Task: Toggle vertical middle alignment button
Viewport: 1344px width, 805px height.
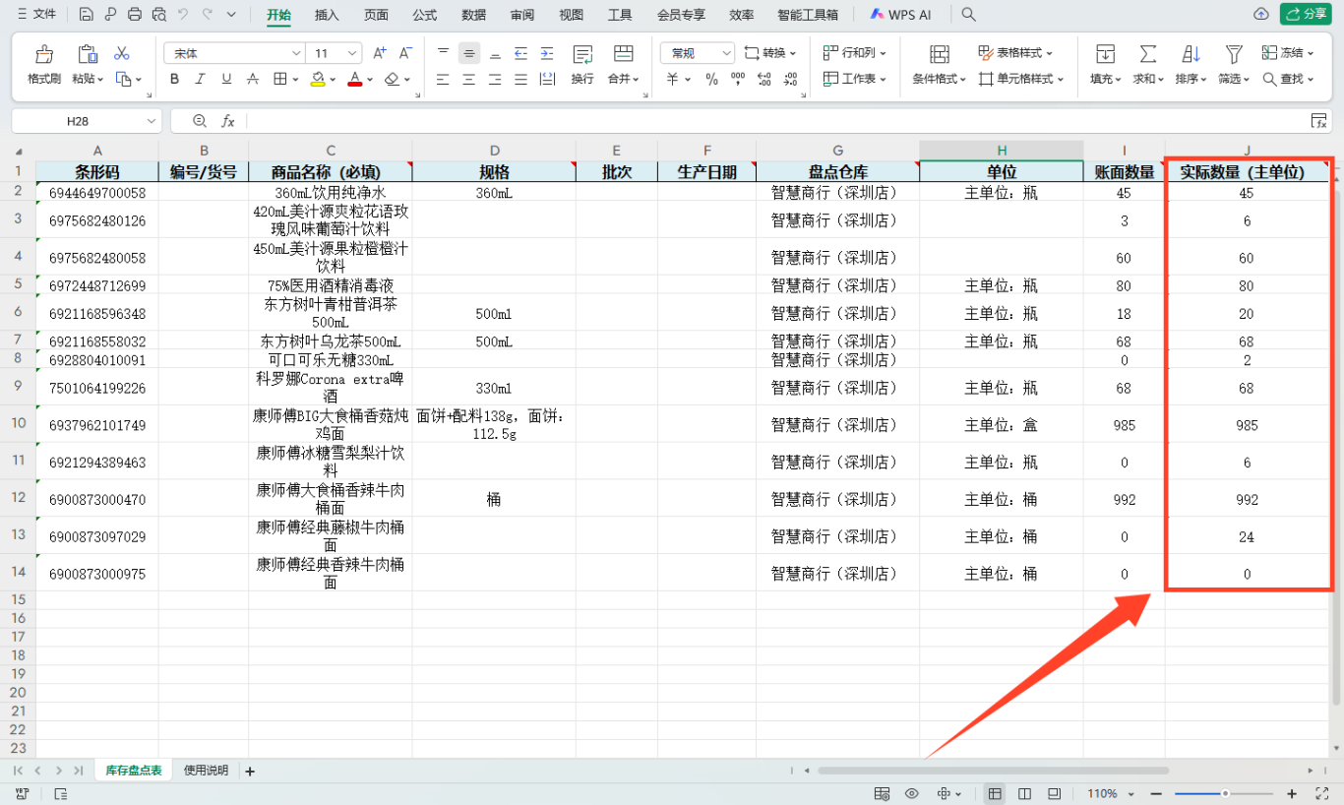Action: (469, 53)
